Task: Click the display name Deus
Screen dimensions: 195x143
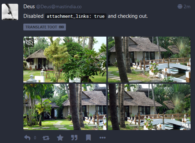Action: tap(29, 6)
